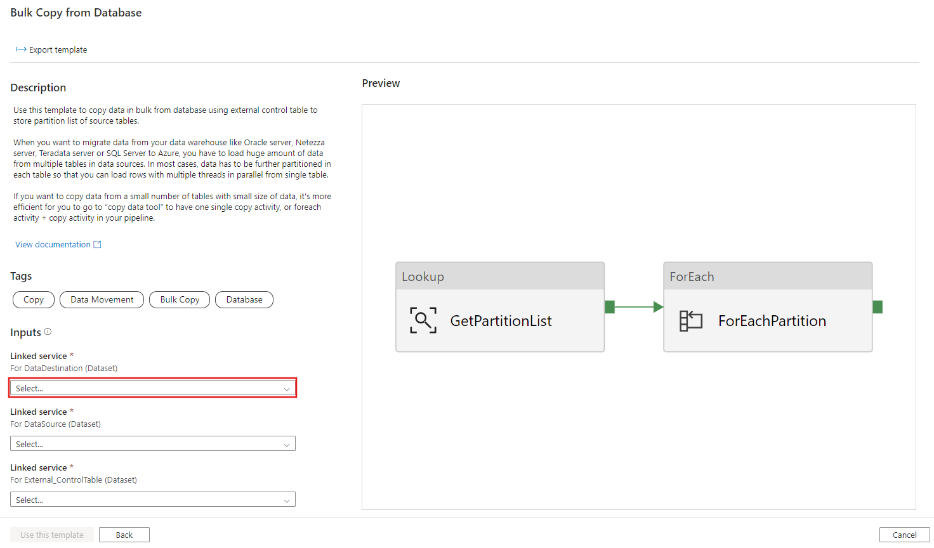The height and width of the screenshot is (548, 934).
Task: Click the Back button
Action: click(124, 535)
